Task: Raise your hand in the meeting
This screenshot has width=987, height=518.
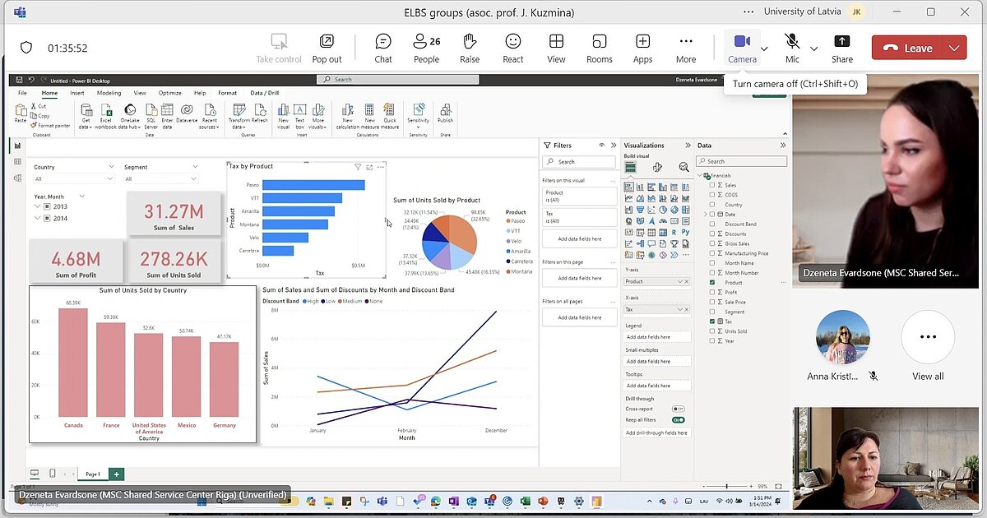Action: click(470, 48)
